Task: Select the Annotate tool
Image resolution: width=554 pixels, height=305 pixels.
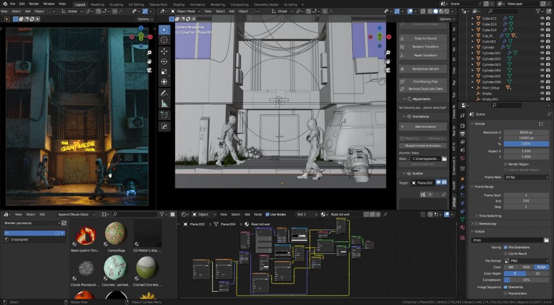Action: point(164,94)
